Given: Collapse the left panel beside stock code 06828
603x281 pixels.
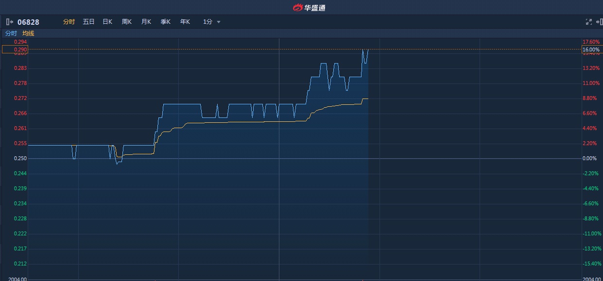Looking at the screenshot, I should click(10, 22).
